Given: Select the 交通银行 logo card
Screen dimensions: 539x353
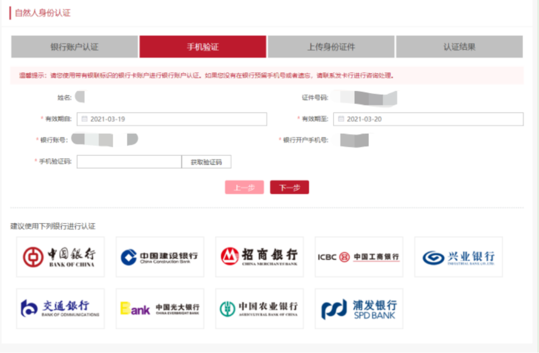Looking at the screenshot, I should click(x=60, y=309).
